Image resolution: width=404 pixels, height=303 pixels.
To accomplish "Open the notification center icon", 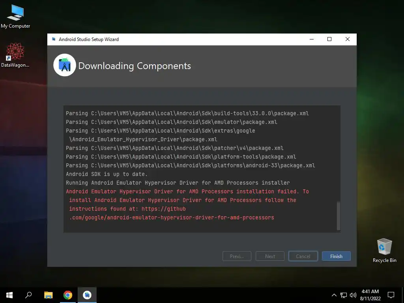I will pos(391,295).
